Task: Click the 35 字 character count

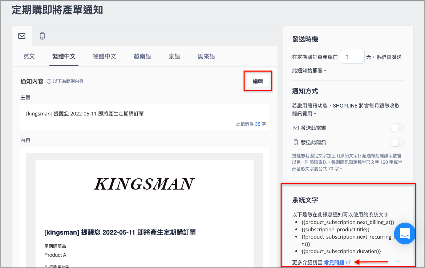Action: [260, 124]
